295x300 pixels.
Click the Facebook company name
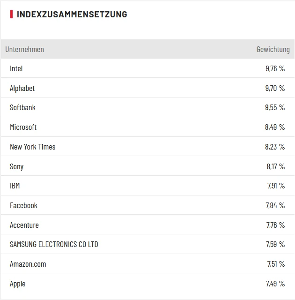pos(23,205)
